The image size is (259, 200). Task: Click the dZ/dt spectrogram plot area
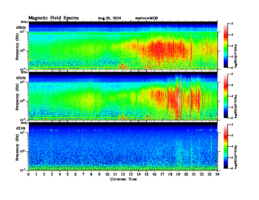point(123,146)
